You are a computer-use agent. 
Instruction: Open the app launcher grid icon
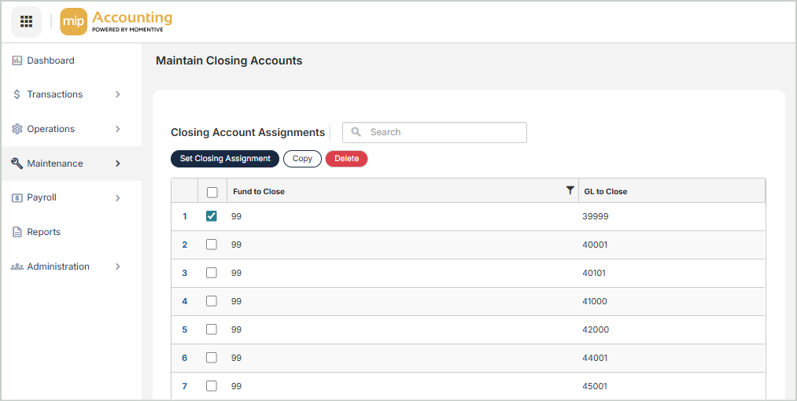26,22
